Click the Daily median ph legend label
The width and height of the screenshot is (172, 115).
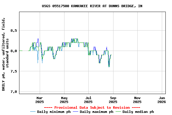tap(138, 112)
